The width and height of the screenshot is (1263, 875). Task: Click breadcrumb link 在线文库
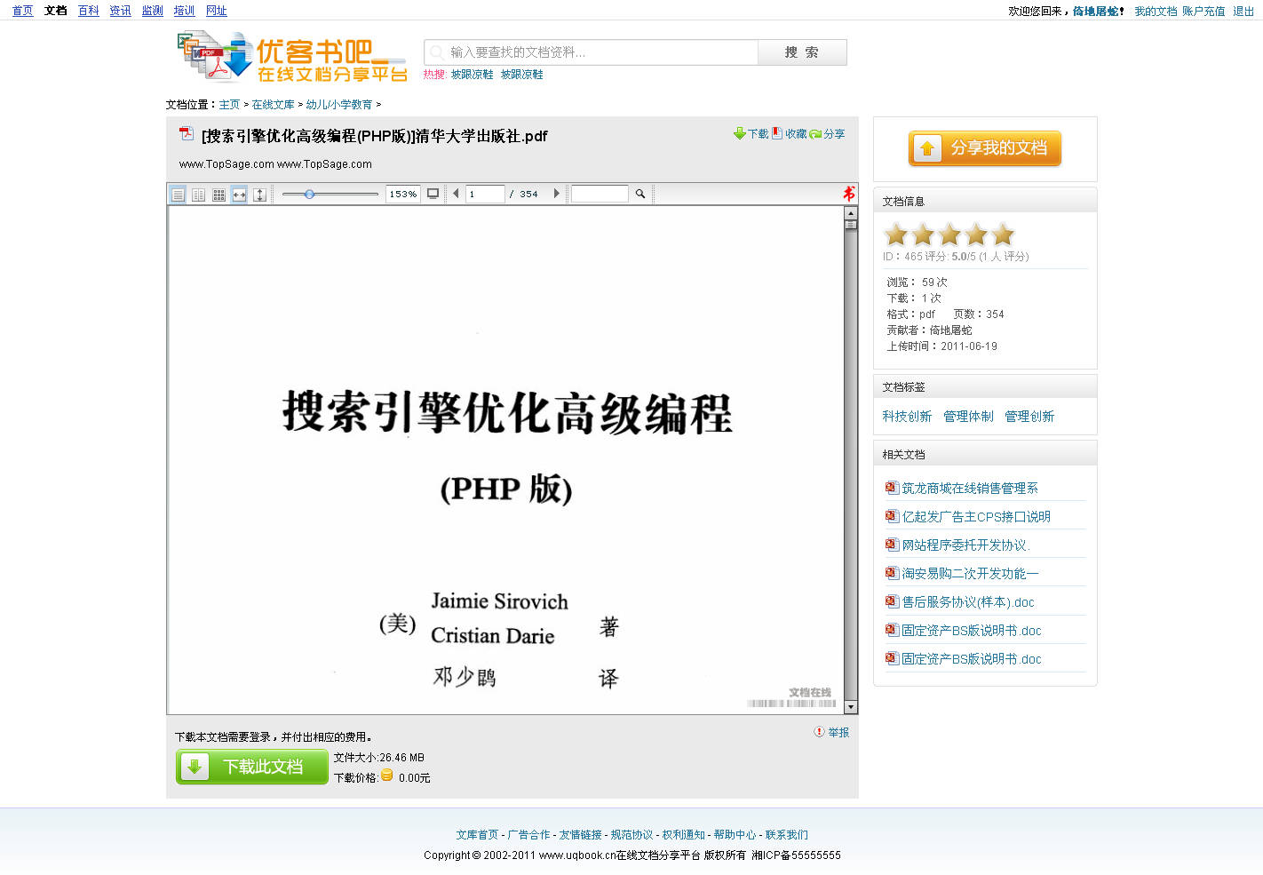pos(274,105)
